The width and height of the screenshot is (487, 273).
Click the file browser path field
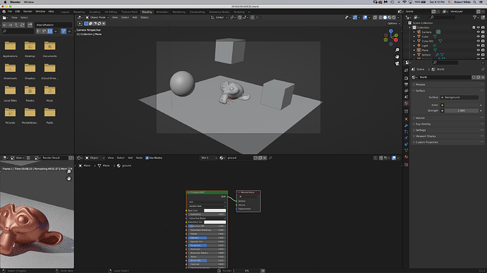(x=54, y=25)
